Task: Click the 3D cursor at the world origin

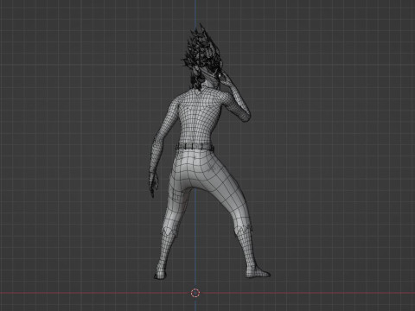Action: [x=195, y=293]
